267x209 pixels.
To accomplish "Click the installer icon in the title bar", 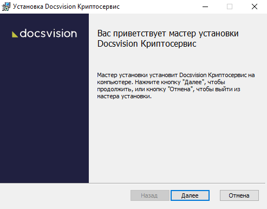I will (6, 7).
